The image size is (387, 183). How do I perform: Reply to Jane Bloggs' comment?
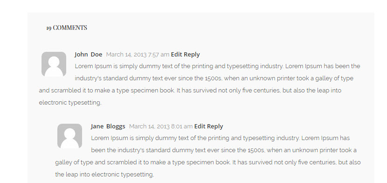pos(215,127)
